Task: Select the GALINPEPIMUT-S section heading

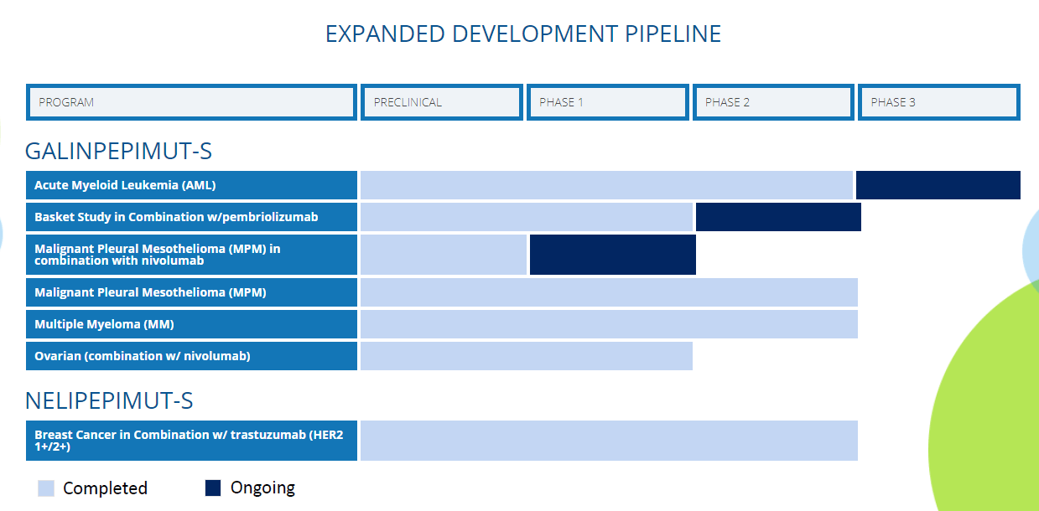Action: (x=118, y=151)
